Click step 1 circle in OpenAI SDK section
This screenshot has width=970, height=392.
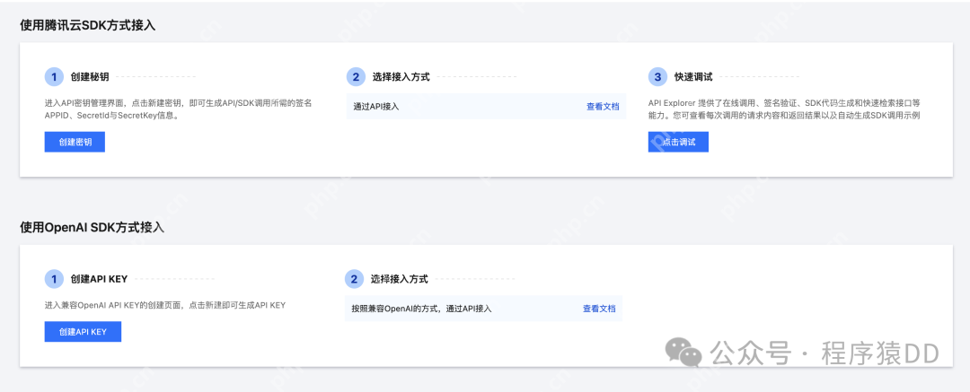[54, 279]
